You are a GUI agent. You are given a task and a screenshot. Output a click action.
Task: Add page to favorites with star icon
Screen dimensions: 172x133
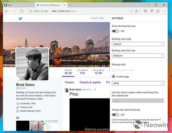136,11
